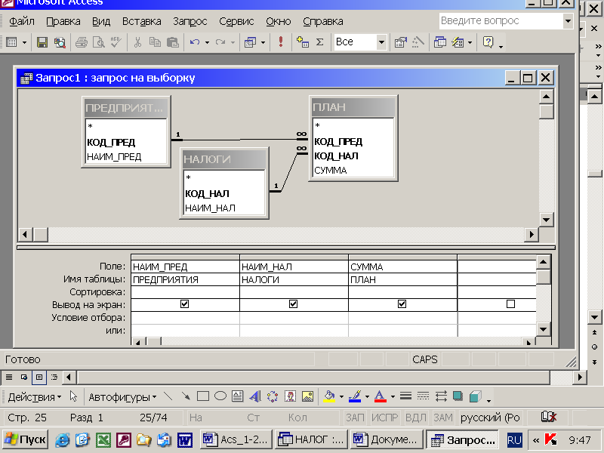Click the Fill Color paint bucket swatch

point(329,396)
